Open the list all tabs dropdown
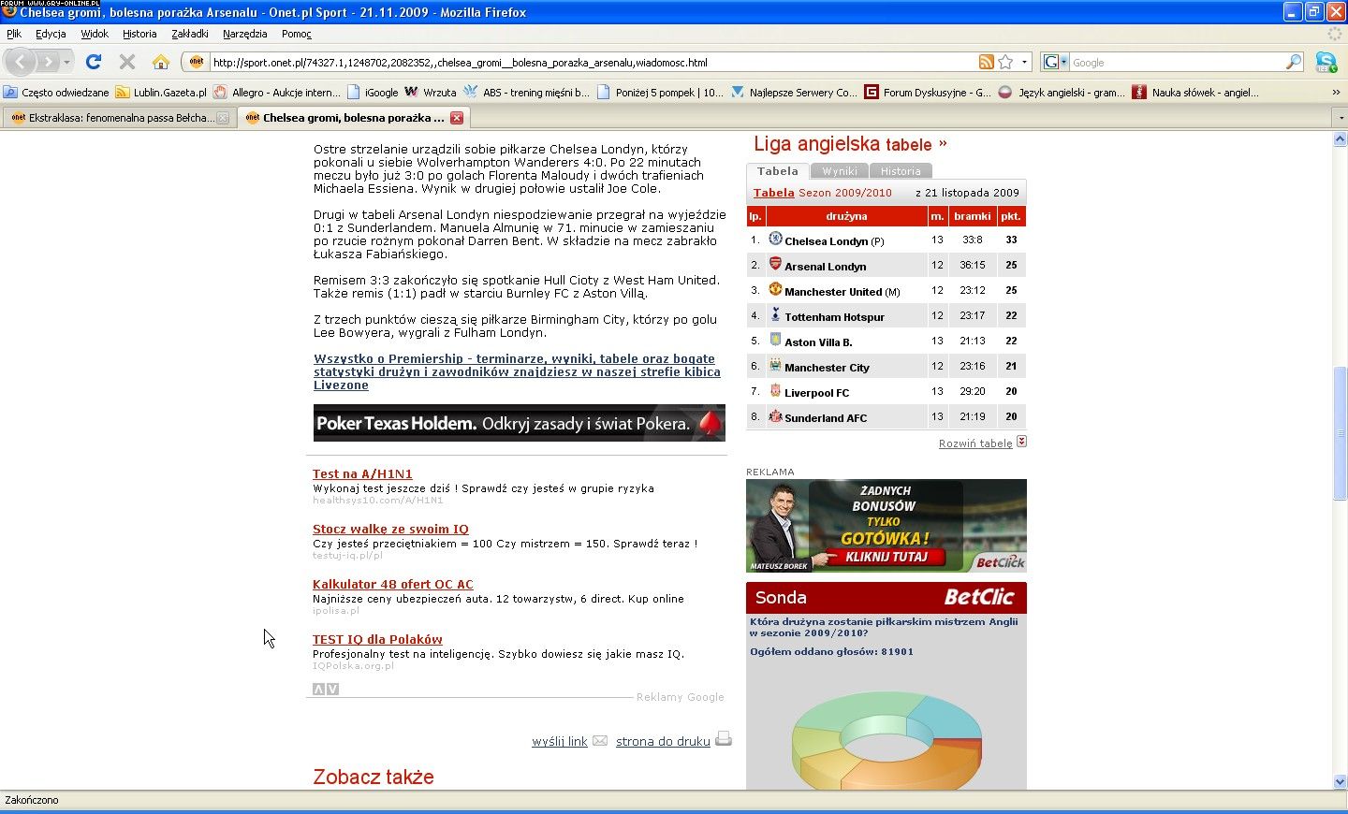The width and height of the screenshot is (1348, 814). [1340, 118]
